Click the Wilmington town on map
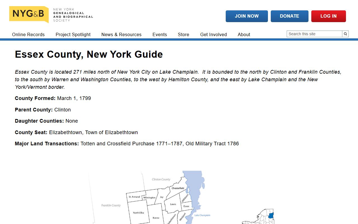 149,198
